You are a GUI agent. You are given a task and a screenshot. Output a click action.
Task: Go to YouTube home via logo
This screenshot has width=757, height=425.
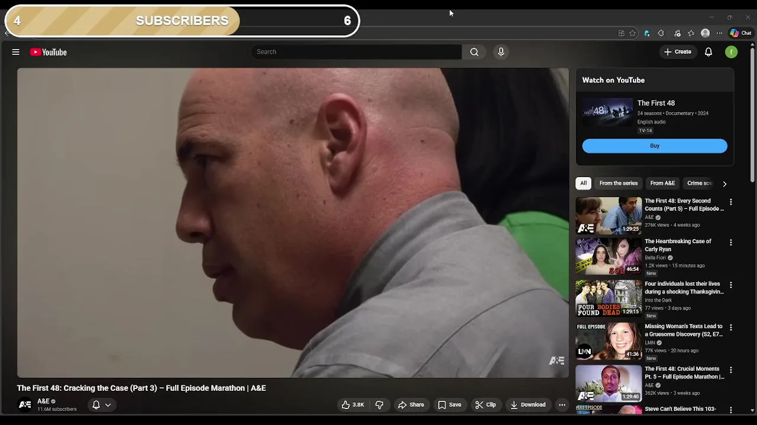(48, 52)
